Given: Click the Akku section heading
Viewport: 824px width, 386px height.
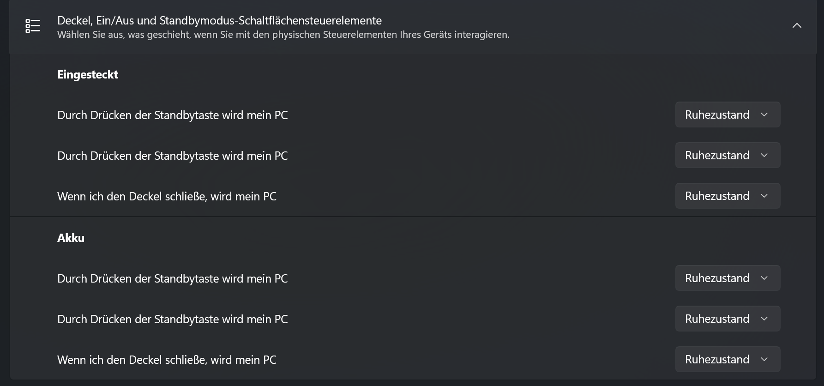Looking at the screenshot, I should 71,238.
